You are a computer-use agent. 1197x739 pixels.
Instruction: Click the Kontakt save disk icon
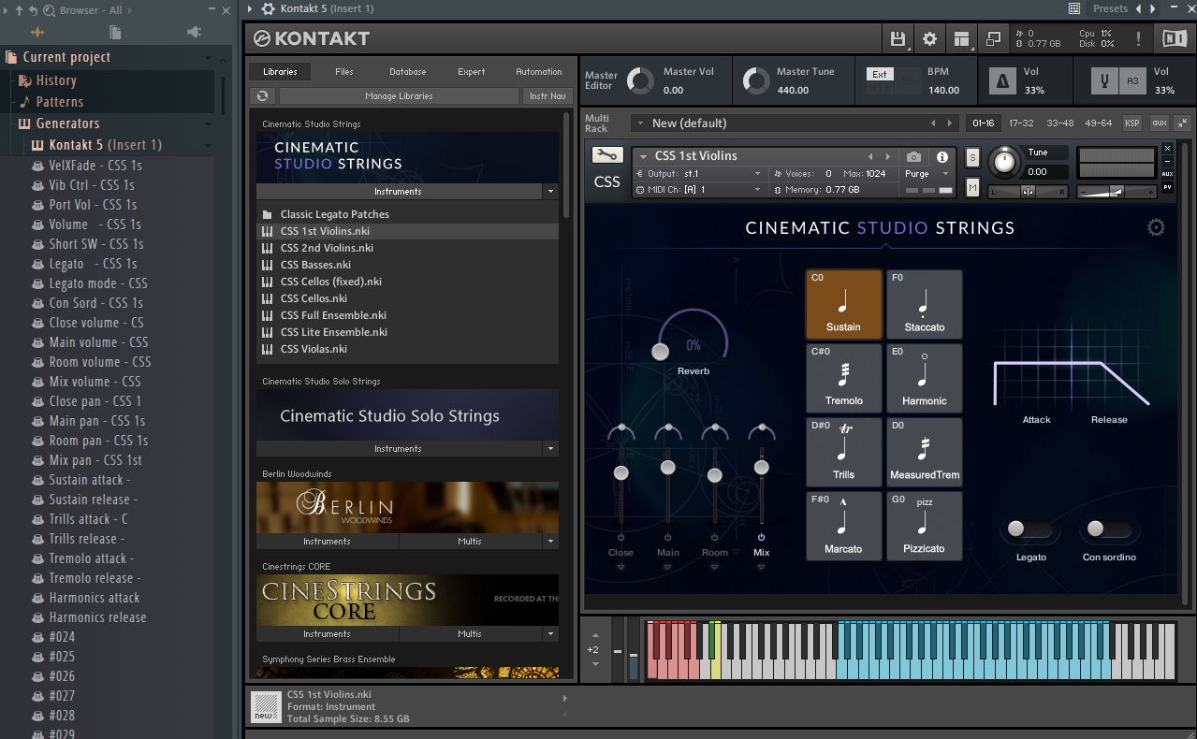pyautogui.click(x=898, y=39)
